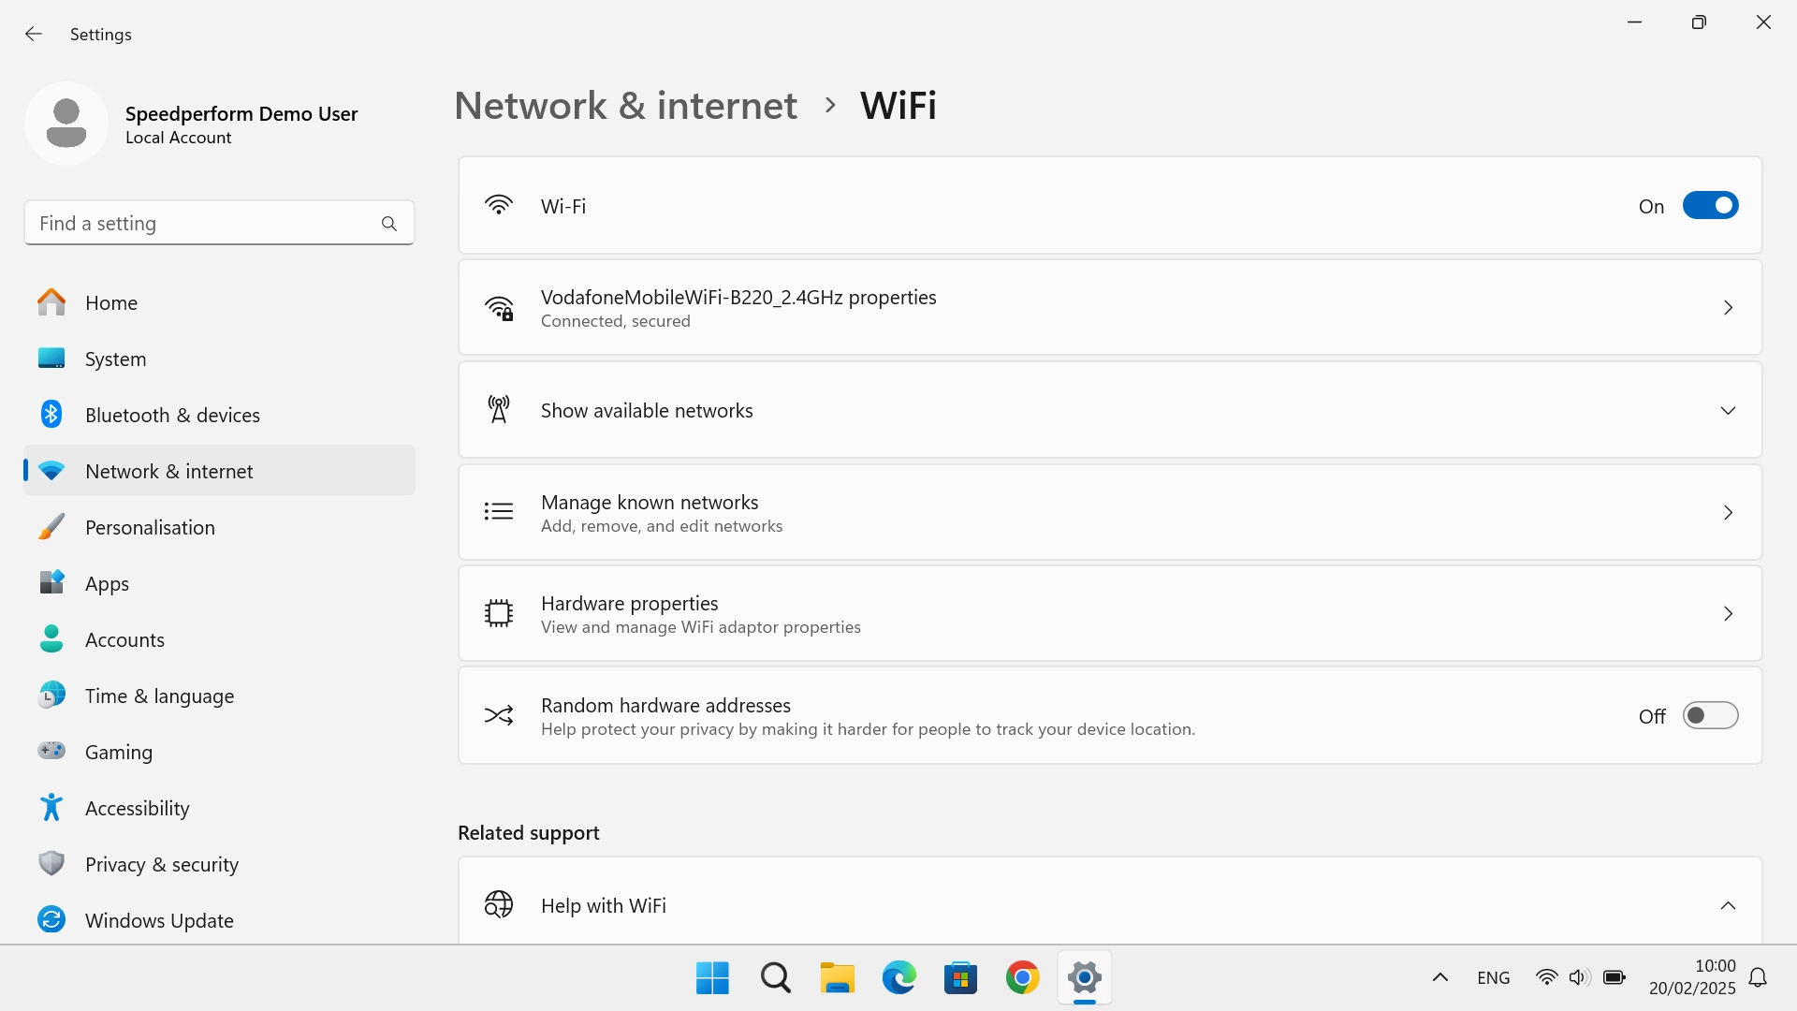Click the Help with WiFi globe icon
Screen dimensions: 1797x1011
[499, 904]
